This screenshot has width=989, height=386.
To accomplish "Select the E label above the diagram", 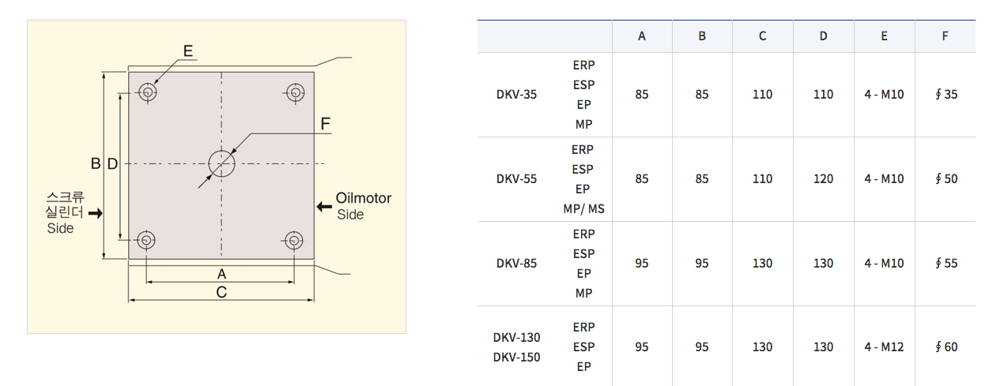I will point(188,51).
